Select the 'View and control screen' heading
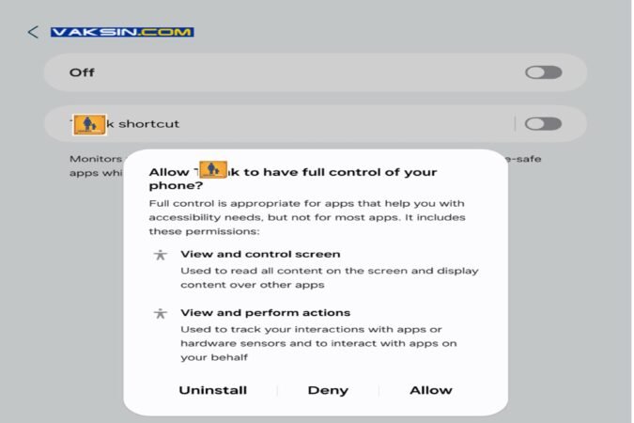The image size is (634, 423). click(x=260, y=254)
